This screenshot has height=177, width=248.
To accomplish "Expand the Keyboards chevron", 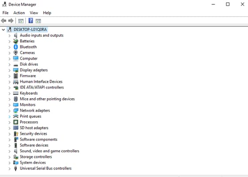I will click(9, 93).
